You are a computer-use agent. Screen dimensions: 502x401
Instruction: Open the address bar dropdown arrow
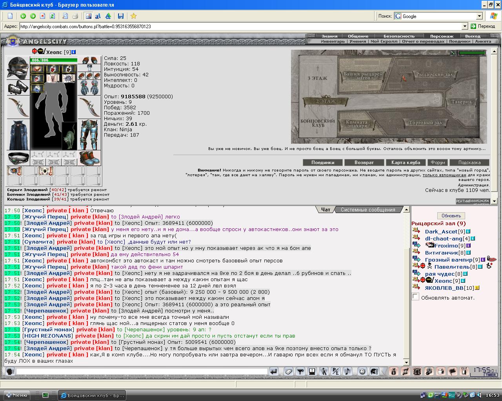pyautogui.click(x=465, y=26)
